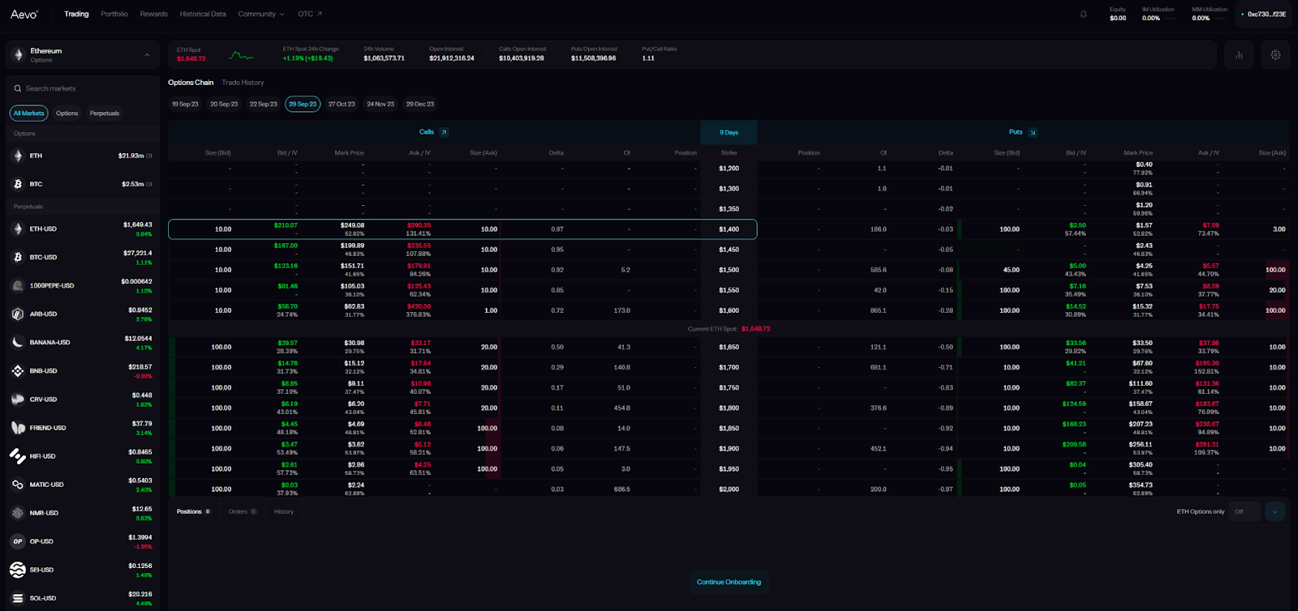Click the BTC options coin icon
1298x611 pixels.
(x=18, y=184)
